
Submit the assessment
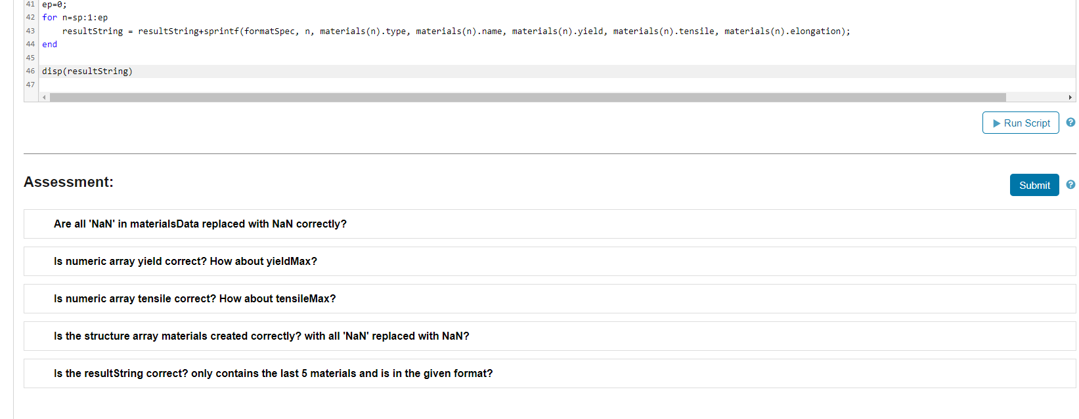pos(1034,185)
